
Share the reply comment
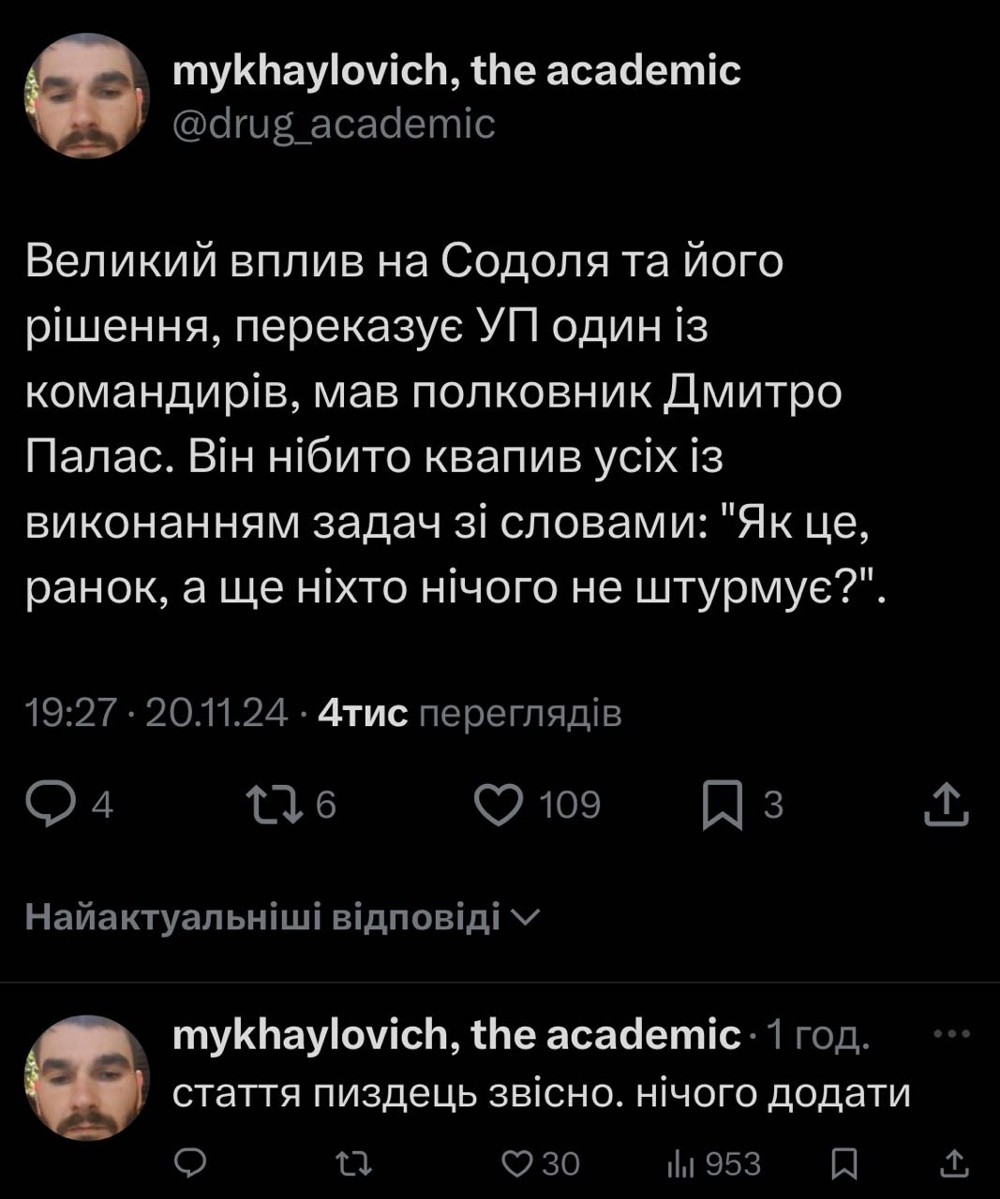click(954, 1163)
